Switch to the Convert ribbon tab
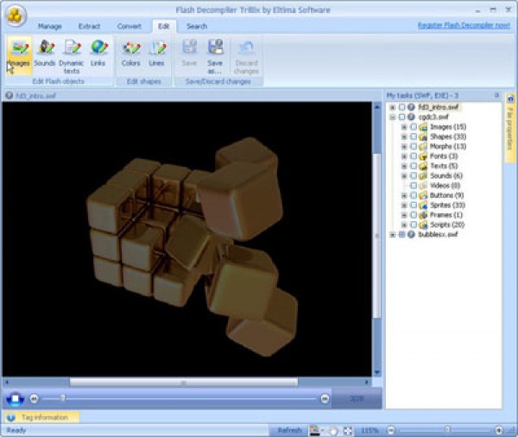The width and height of the screenshot is (518, 437). (x=129, y=27)
